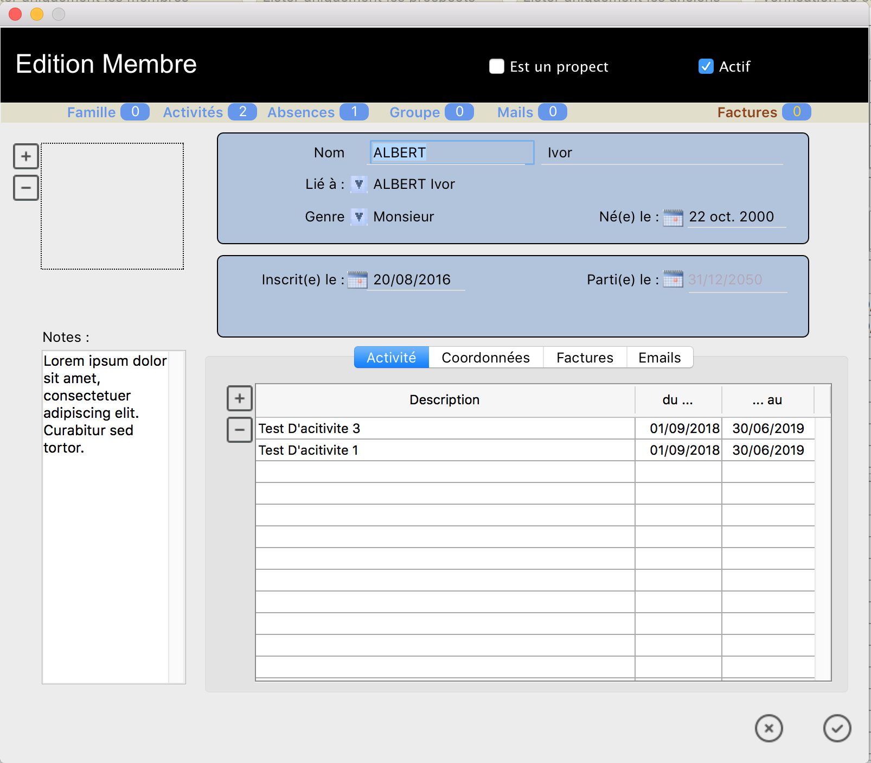The image size is (871, 763).
Task: Open calendar picker for Parti(e) le date
Action: pyautogui.click(x=673, y=279)
